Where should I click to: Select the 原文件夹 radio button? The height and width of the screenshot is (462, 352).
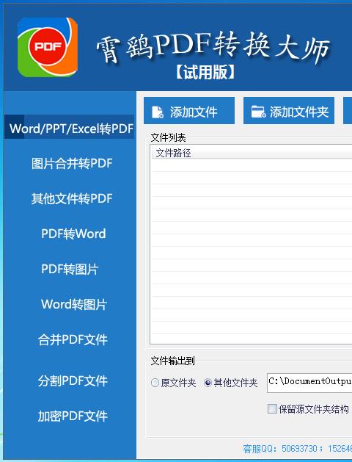coord(155,383)
